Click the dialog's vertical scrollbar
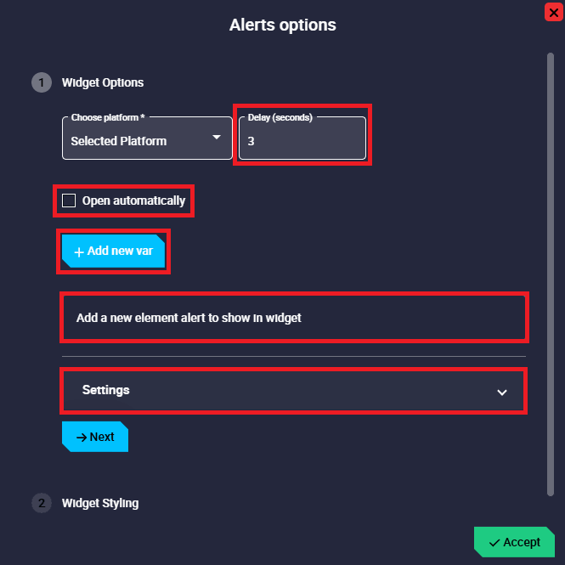This screenshot has height=565, width=565. point(551,272)
